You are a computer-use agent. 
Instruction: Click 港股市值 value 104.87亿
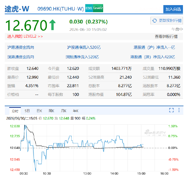[x=124, y=95]
